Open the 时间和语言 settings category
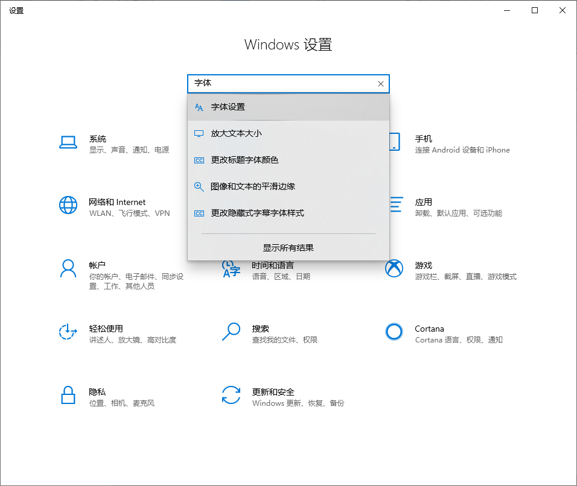 (x=273, y=265)
